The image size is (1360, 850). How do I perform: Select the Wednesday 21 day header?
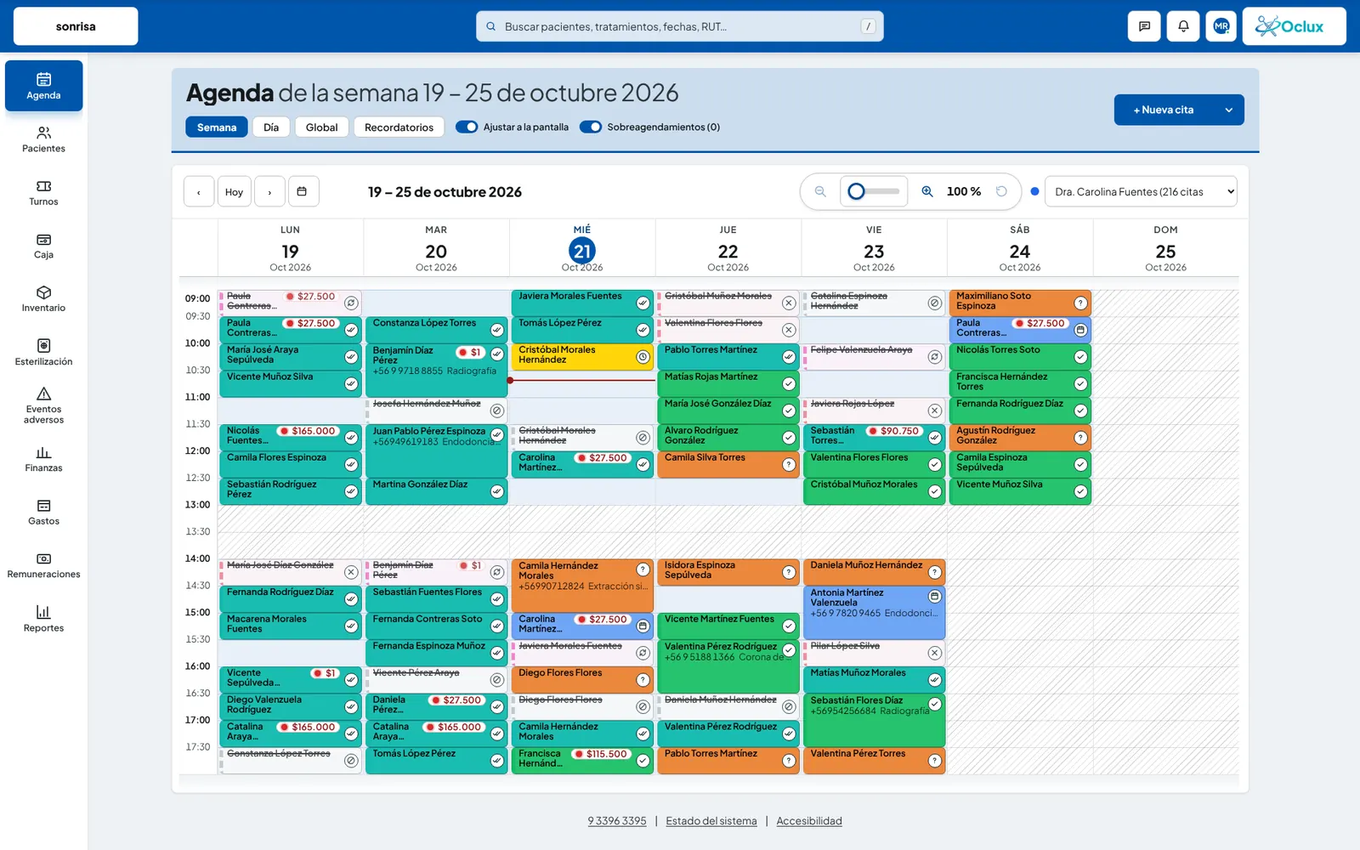pos(582,248)
